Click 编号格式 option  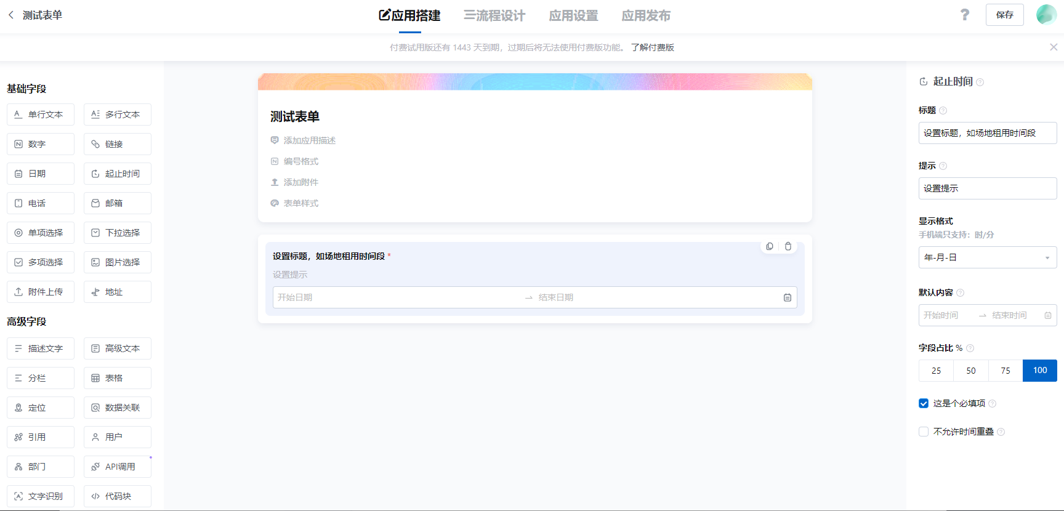(x=294, y=161)
